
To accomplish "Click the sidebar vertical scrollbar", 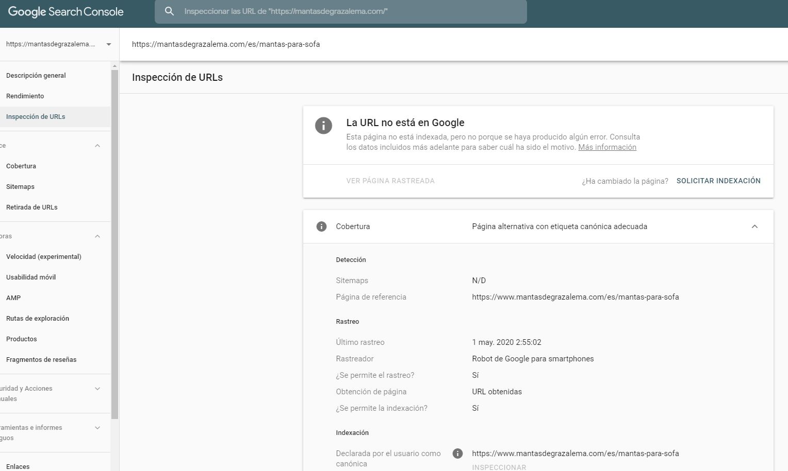I will (114, 245).
